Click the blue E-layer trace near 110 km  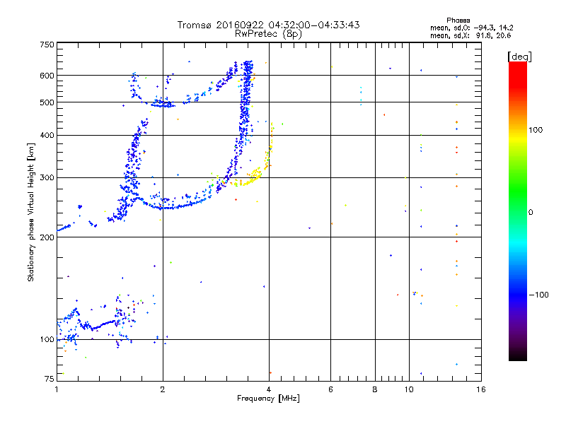[x=103, y=324]
